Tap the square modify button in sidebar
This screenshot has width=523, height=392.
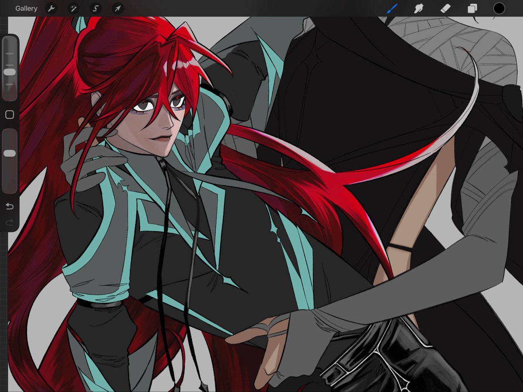pos(10,115)
